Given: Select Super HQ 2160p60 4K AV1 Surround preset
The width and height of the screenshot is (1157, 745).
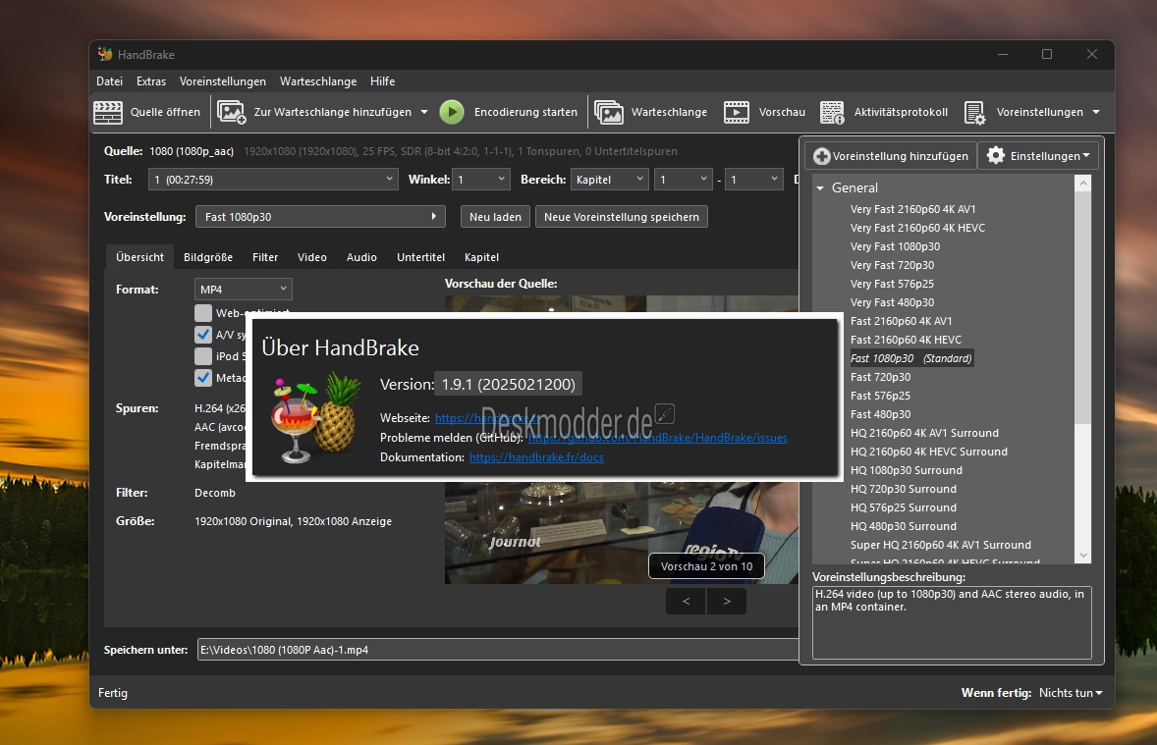Looking at the screenshot, I should click(941, 545).
